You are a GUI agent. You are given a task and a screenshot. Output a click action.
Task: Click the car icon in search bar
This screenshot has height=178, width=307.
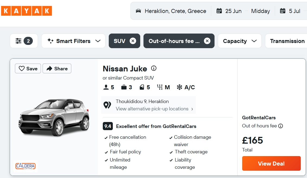click(x=138, y=11)
